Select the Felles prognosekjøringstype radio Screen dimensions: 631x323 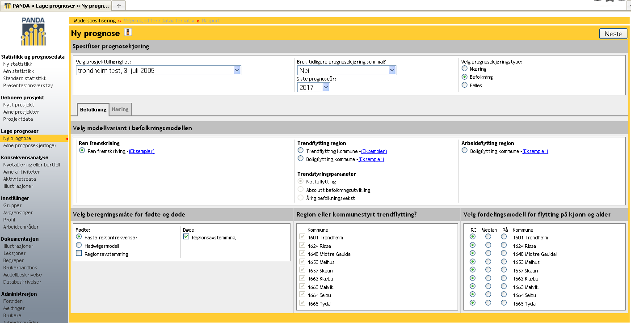464,85
